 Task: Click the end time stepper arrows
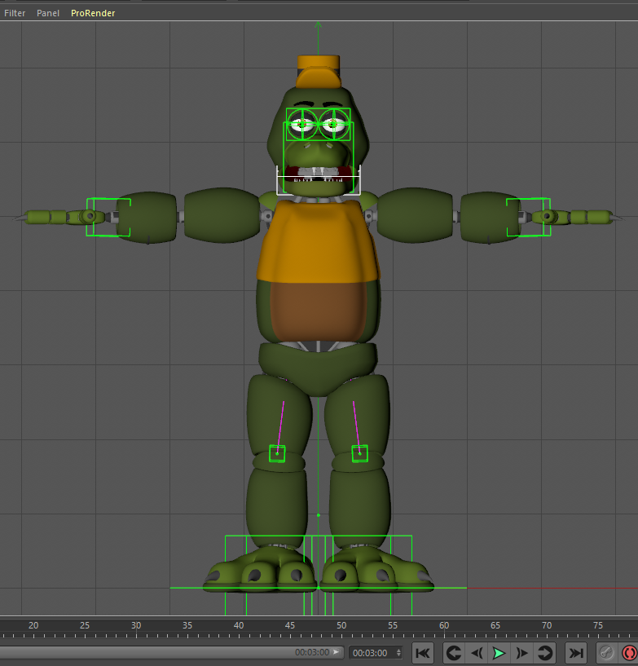point(398,653)
